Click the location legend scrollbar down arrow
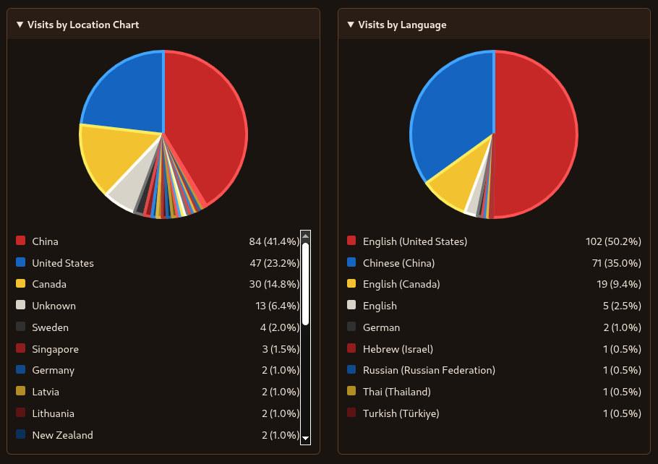 pyautogui.click(x=305, y=439)
